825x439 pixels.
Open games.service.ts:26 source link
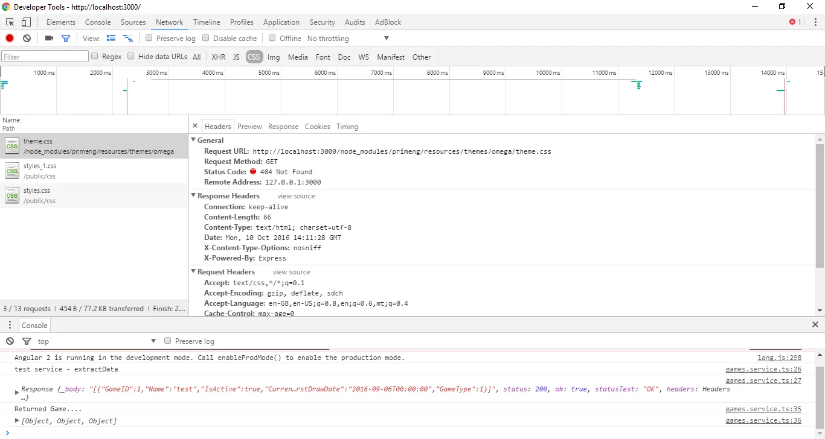point(763,369)
